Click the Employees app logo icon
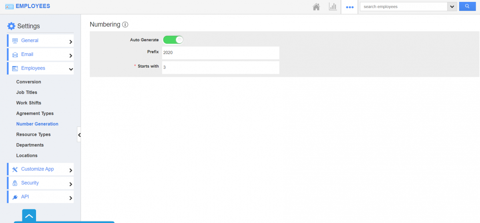Viewport: 480px width, 223px height. pyautogui.click(x=10, y=6)
